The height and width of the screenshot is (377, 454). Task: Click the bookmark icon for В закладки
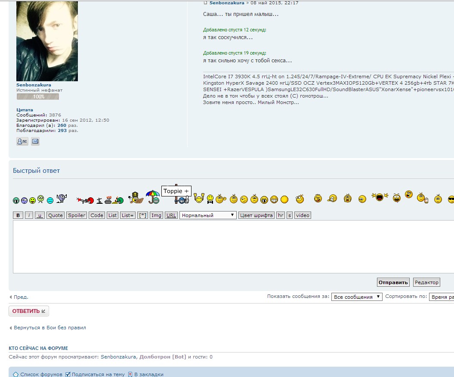(x=130, y=374)
